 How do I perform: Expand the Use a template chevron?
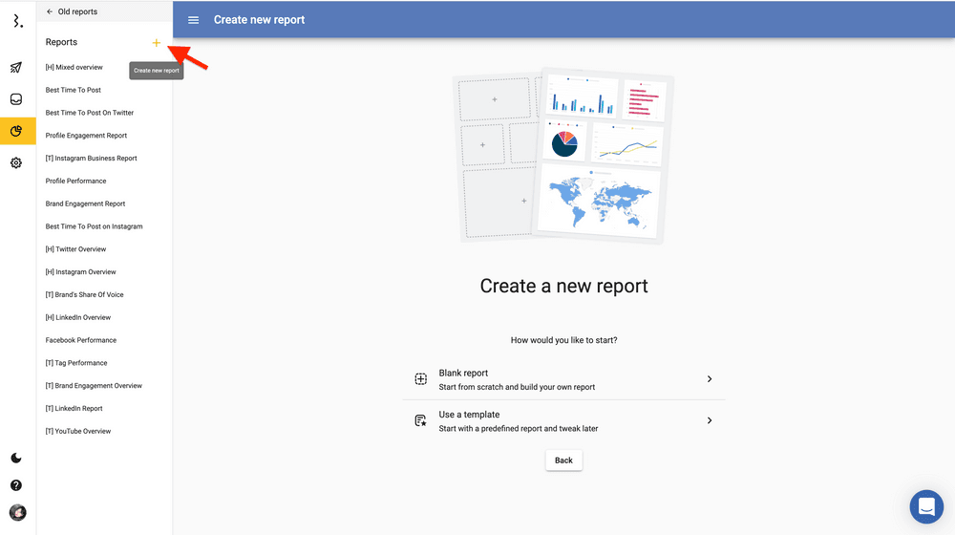(x=710, y=420)
